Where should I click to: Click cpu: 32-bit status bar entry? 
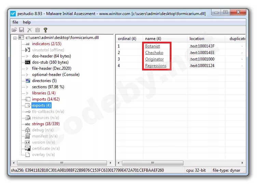coord(196,170)
